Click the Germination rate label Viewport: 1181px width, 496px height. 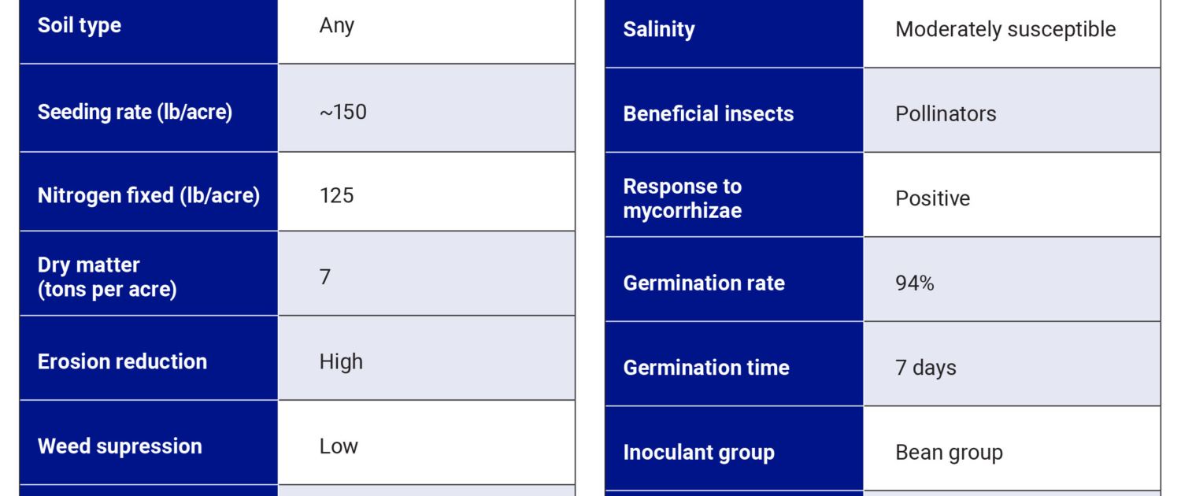point(704,283)
